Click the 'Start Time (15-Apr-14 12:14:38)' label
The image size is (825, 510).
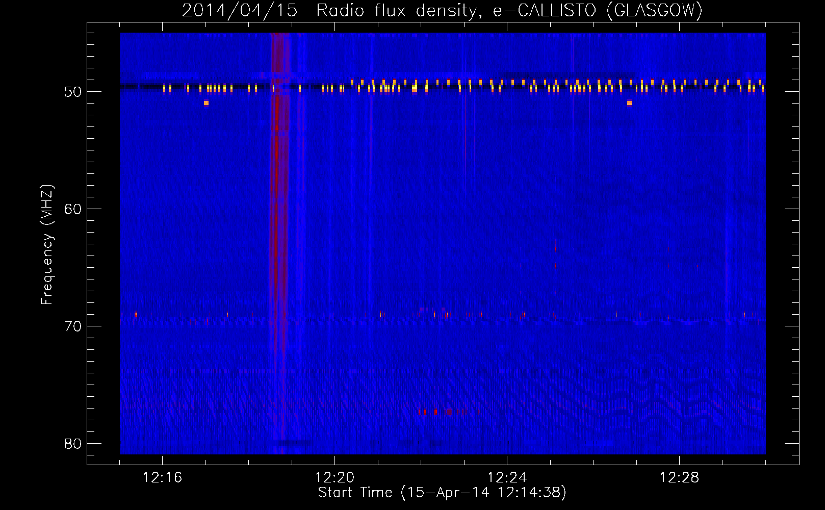(442, 493)
